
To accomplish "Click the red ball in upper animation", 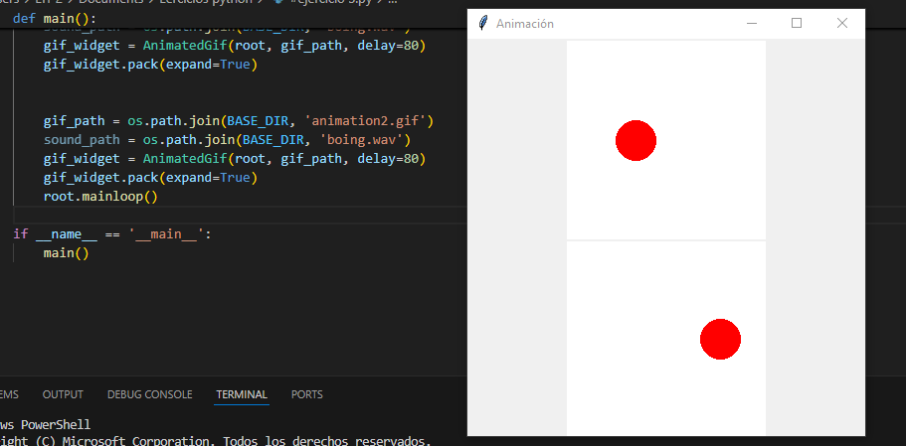I will 635,140.
